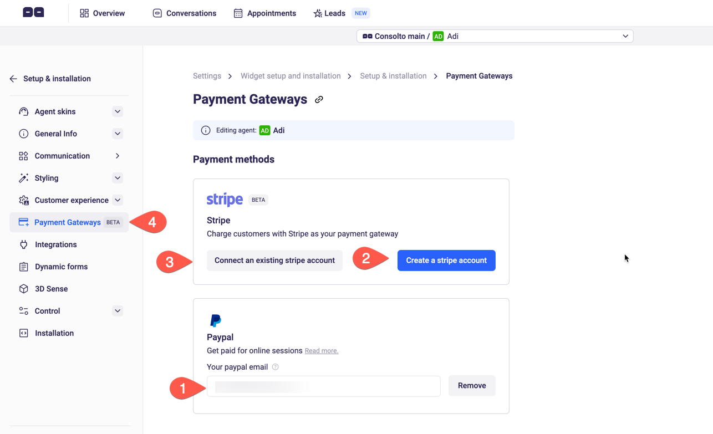Expand the Customer experience section chevron

[x=118, y=200]
